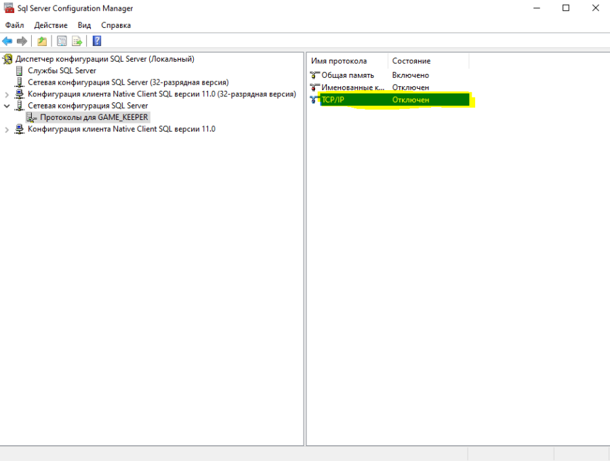
Task: Expand Native Client 11.0 (32-разрядная версия) node
Action: point(7,94)
